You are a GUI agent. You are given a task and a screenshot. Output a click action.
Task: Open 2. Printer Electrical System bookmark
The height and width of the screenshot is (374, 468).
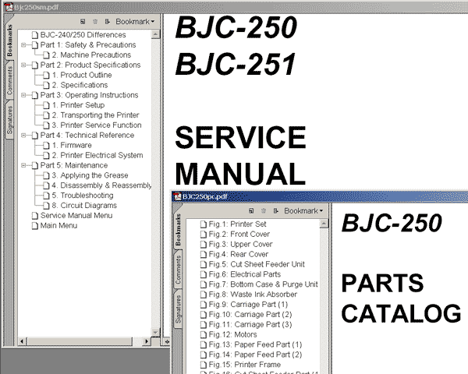click(x=97, y=155)
